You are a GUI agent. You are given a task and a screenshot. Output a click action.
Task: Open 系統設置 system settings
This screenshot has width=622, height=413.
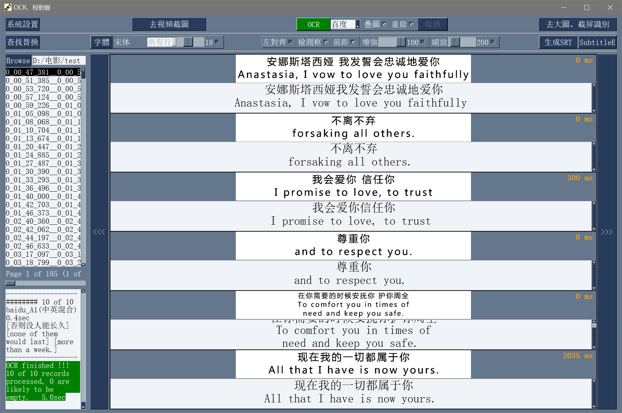pyautogui.click(x=23, y=24)
